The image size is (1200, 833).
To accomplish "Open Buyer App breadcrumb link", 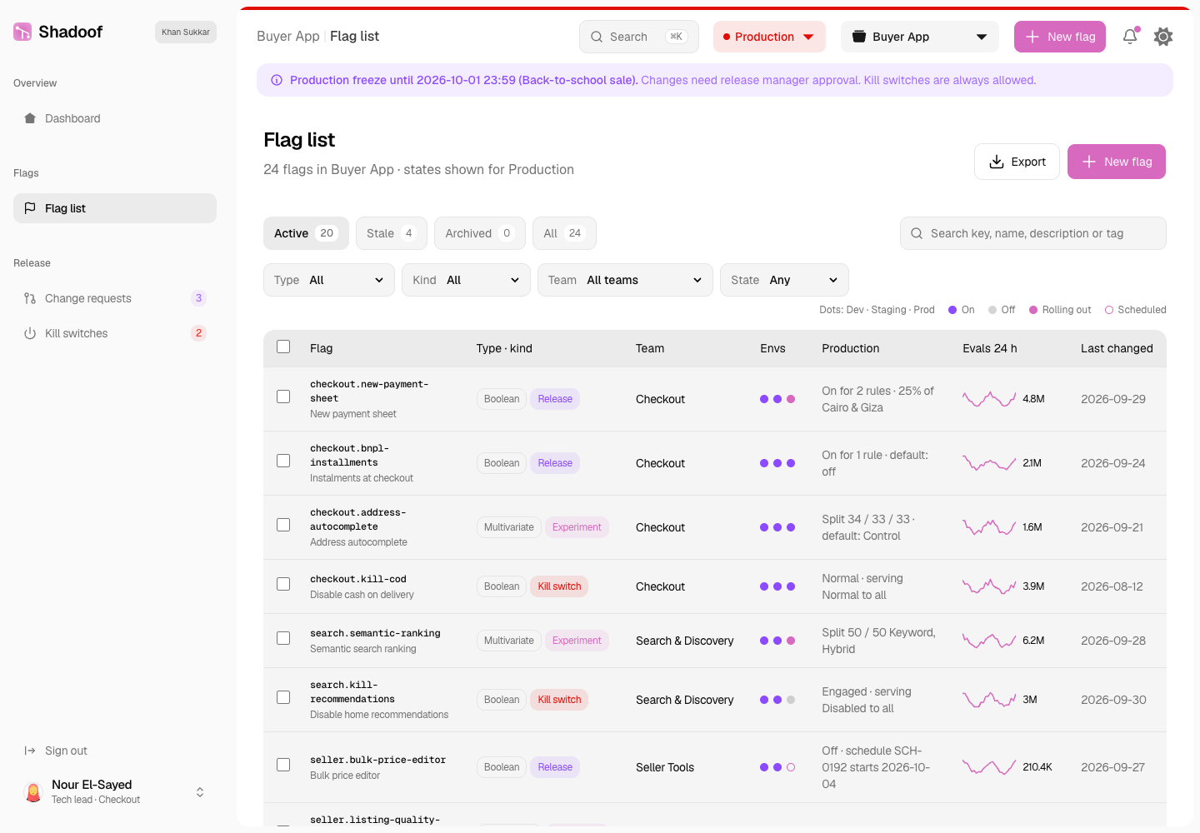I will pos(288,36).
